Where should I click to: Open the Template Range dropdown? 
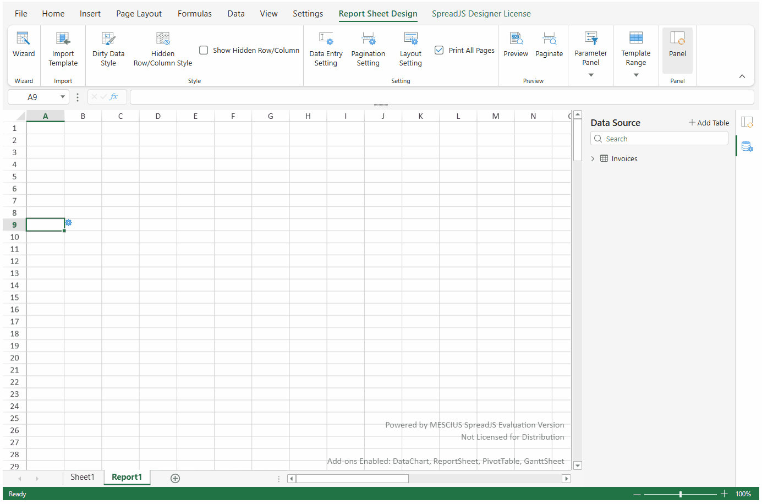[x=636, y=75]
